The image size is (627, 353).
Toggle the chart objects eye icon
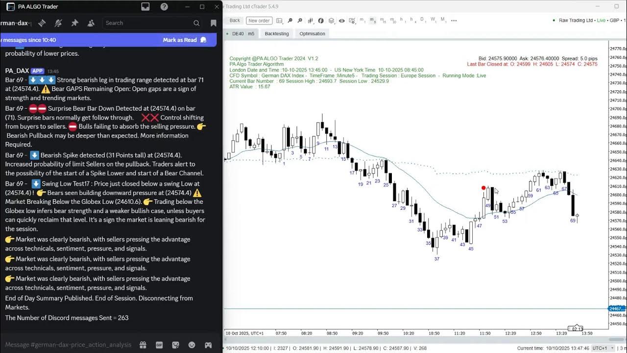tap(341, 21)
